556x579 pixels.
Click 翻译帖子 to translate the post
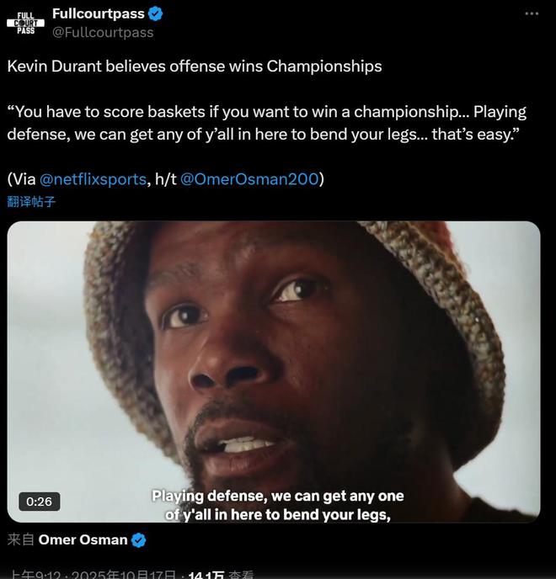click(31, 202)
